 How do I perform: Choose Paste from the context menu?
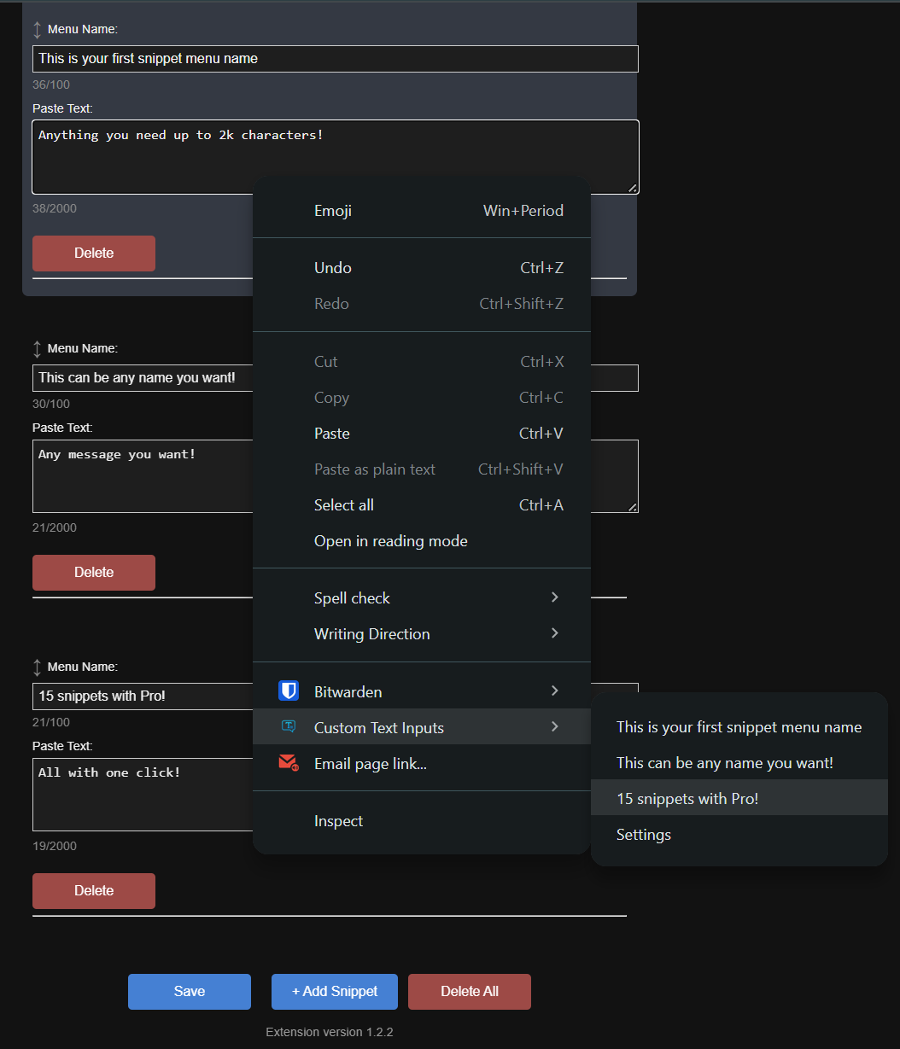tap(422, 434)
